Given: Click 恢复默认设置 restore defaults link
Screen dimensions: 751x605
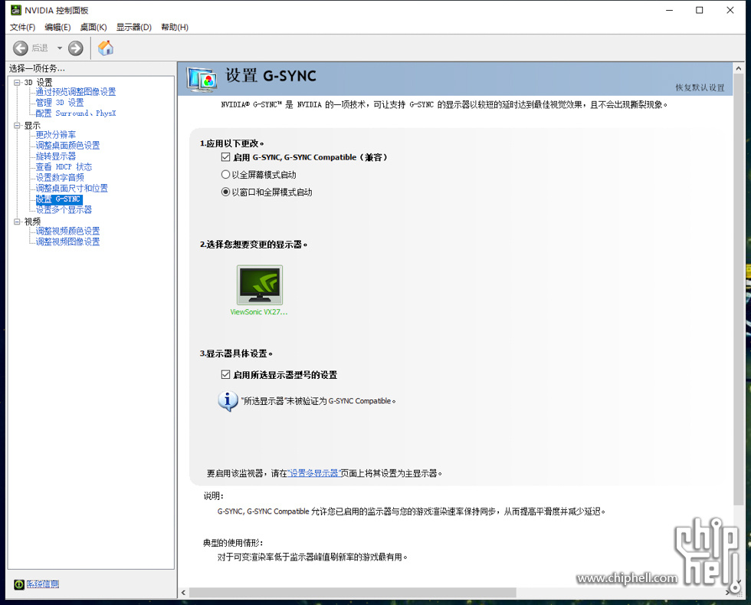Looking at the screenshot, I should point(700,87).
